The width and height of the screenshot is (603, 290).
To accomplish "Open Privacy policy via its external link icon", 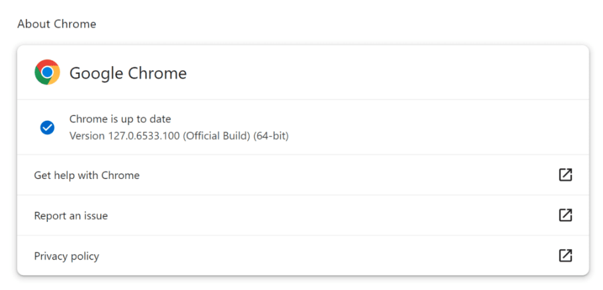I will 565,256.
